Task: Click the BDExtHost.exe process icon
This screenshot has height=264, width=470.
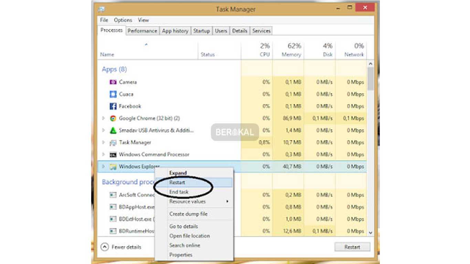Action: click(x=113, y=219)
